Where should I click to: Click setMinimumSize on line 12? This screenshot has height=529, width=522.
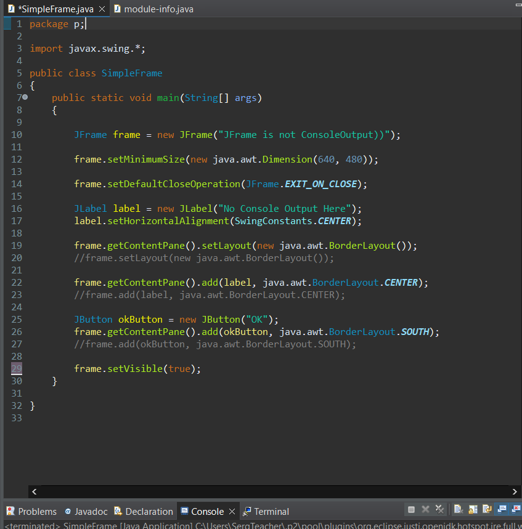(146, 160)
